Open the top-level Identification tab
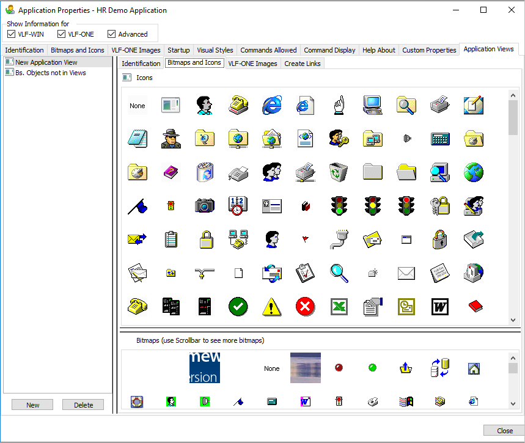The height and width of the screenshot is (443, 525). pos(24,50)
